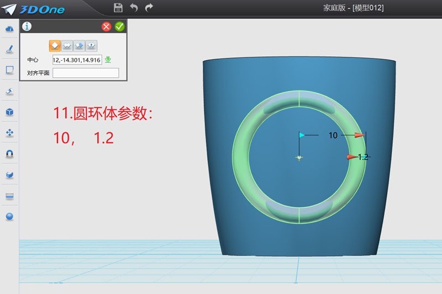The width and height of the screenshot is (442, 294).
Task: Select add boolean mode
Action: (x=67, y=46)
